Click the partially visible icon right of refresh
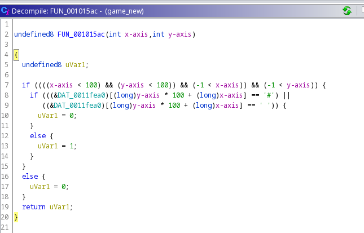The width and height of the screenshot is (364, 233). [x=361, y=10]
